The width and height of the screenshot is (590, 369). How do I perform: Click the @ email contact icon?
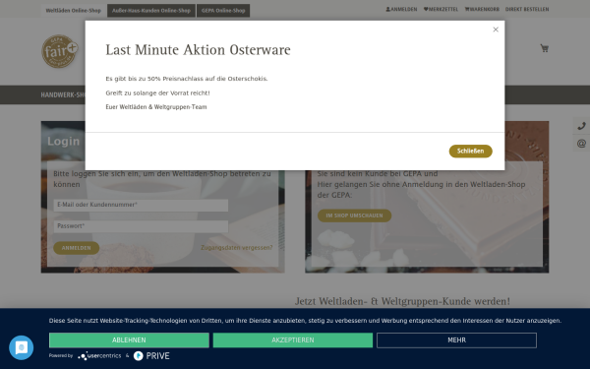tap(581, 144)
